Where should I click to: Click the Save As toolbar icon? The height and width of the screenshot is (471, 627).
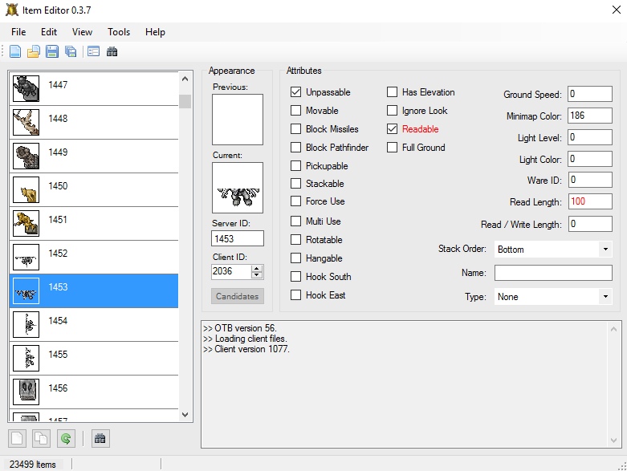(x=71, y=51)
